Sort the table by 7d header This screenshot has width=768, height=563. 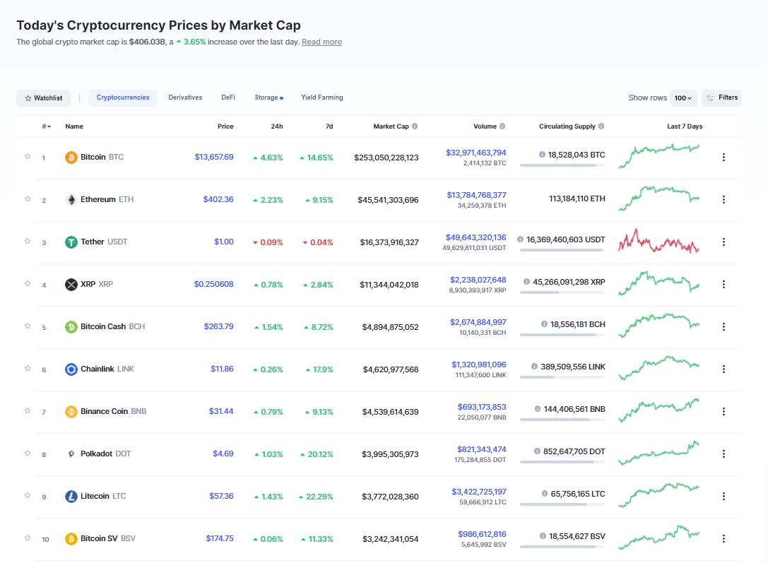(x=329, y=126)
